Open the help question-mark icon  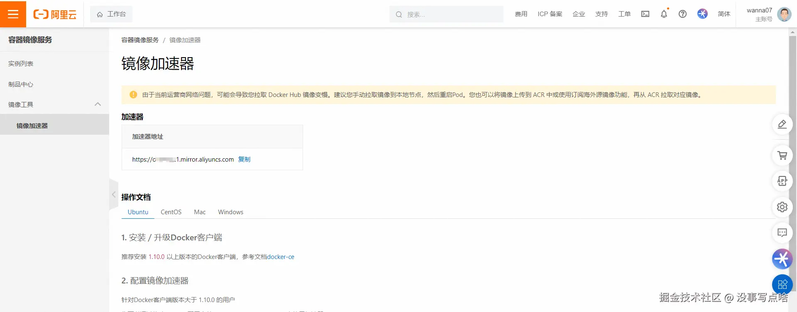pos(682,14)
